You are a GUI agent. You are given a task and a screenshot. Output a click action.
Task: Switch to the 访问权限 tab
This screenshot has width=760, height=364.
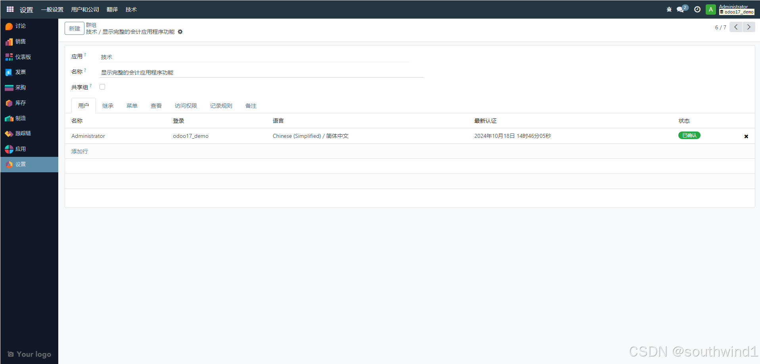click(x=186, y=106)
